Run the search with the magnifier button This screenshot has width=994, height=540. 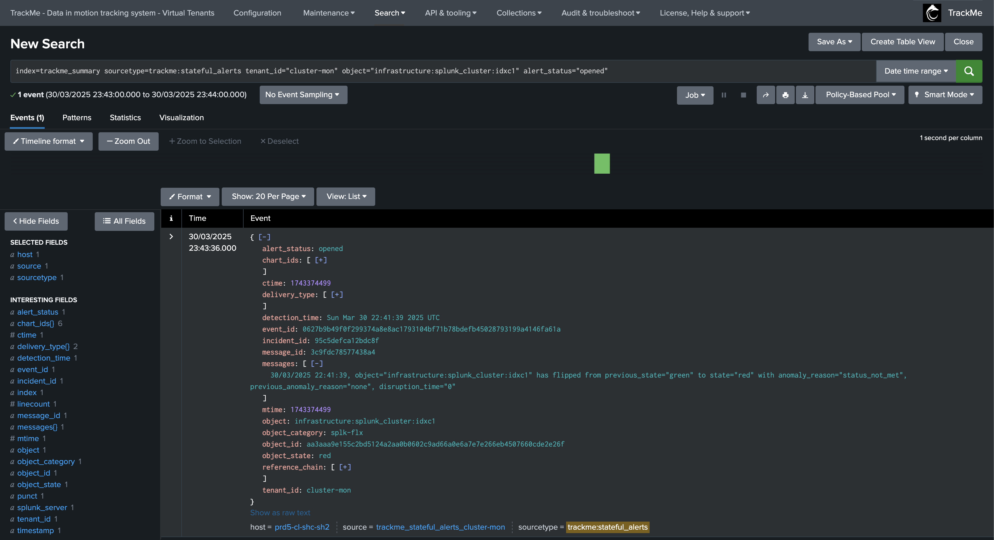pos(969,71)
